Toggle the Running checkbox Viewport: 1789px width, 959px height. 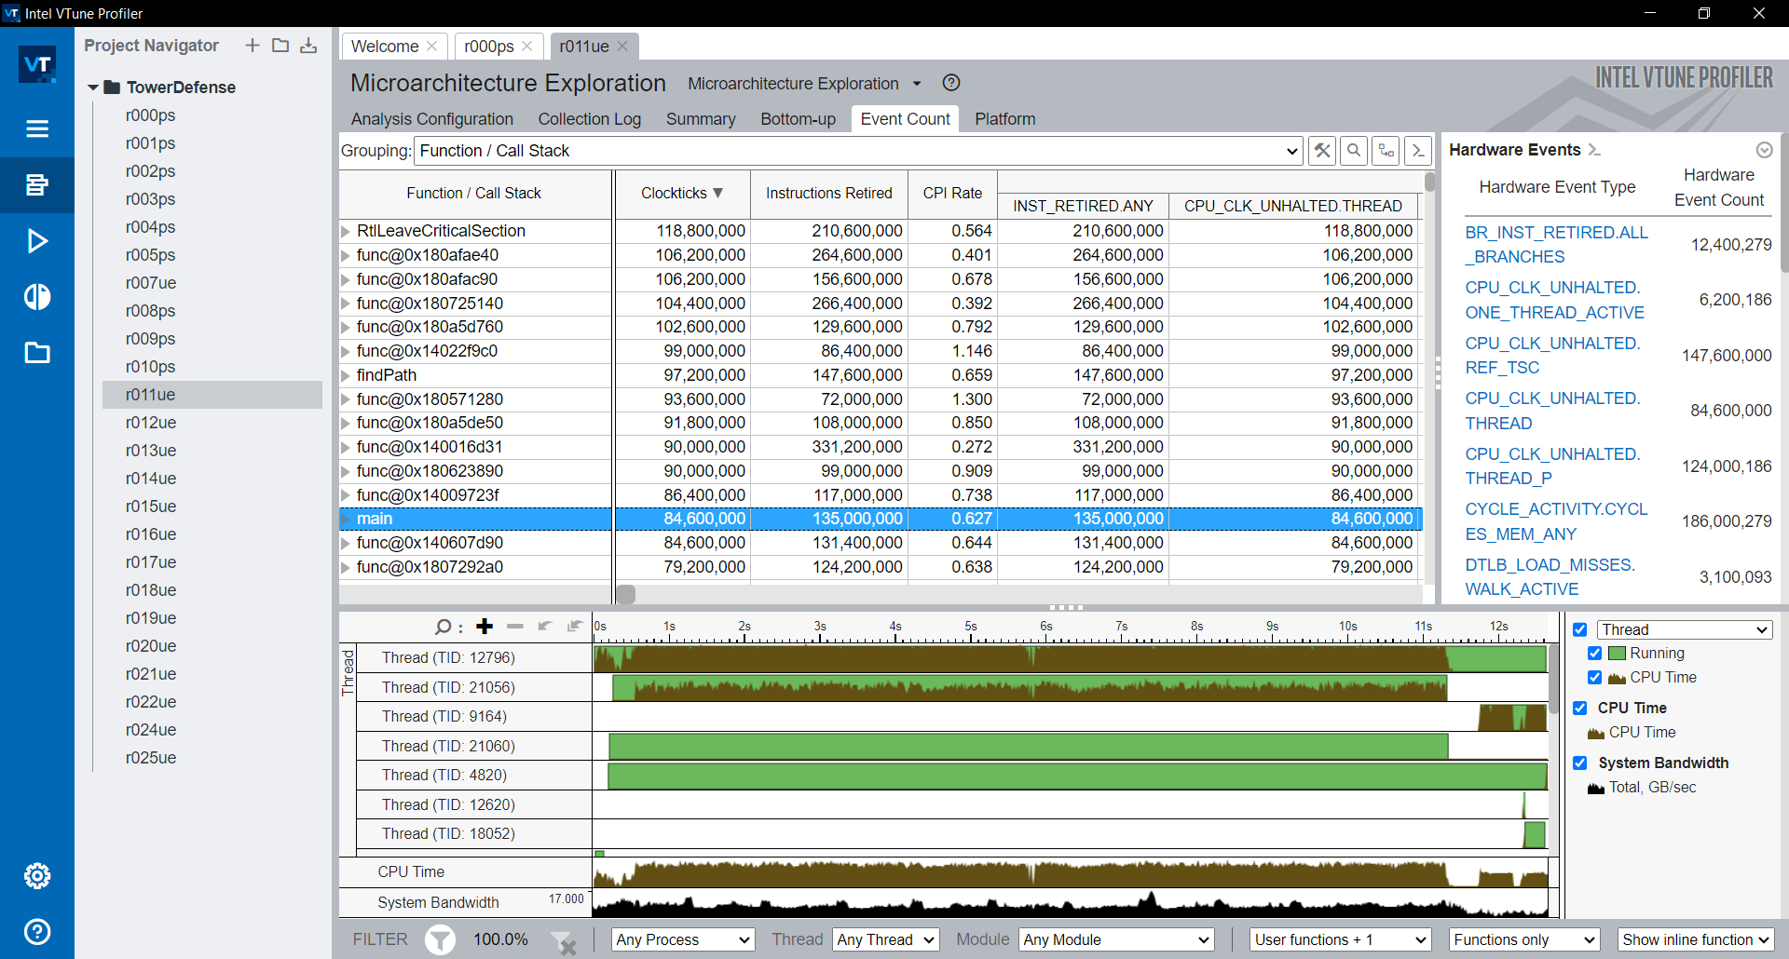pyautogui.click(x=1595, y=654)
